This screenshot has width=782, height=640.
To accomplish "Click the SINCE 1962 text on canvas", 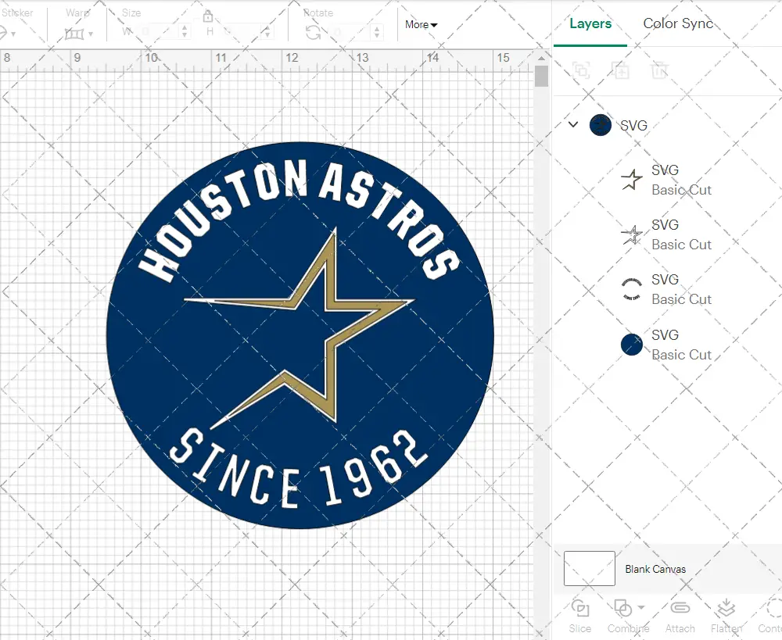I will click(x=298, y=467).
